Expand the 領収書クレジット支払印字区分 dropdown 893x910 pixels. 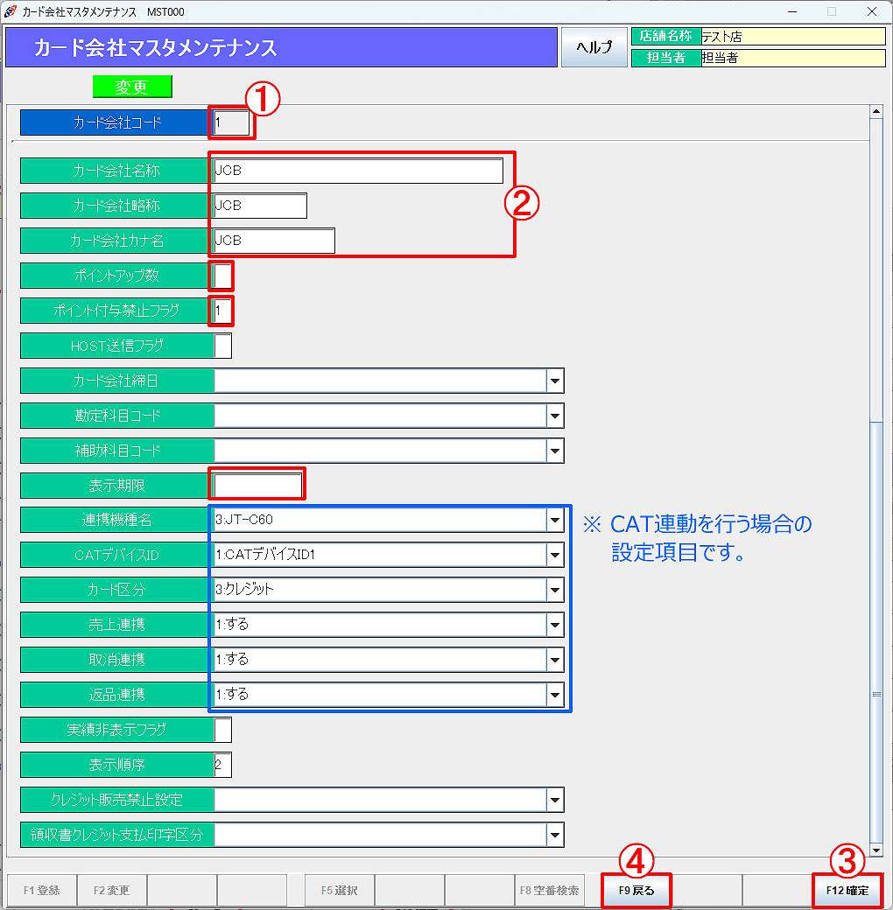coord(555,834)
